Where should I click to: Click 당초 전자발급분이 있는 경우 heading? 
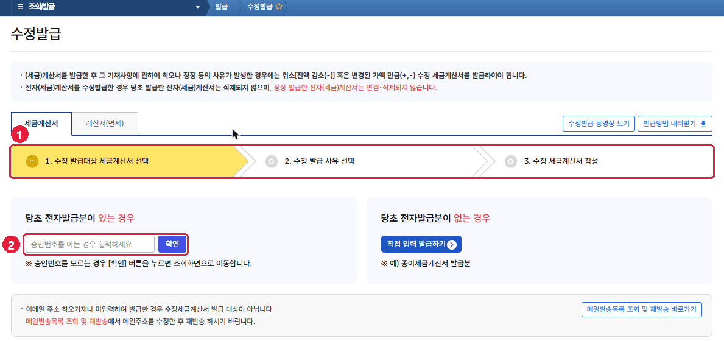[x=80, y=218]
